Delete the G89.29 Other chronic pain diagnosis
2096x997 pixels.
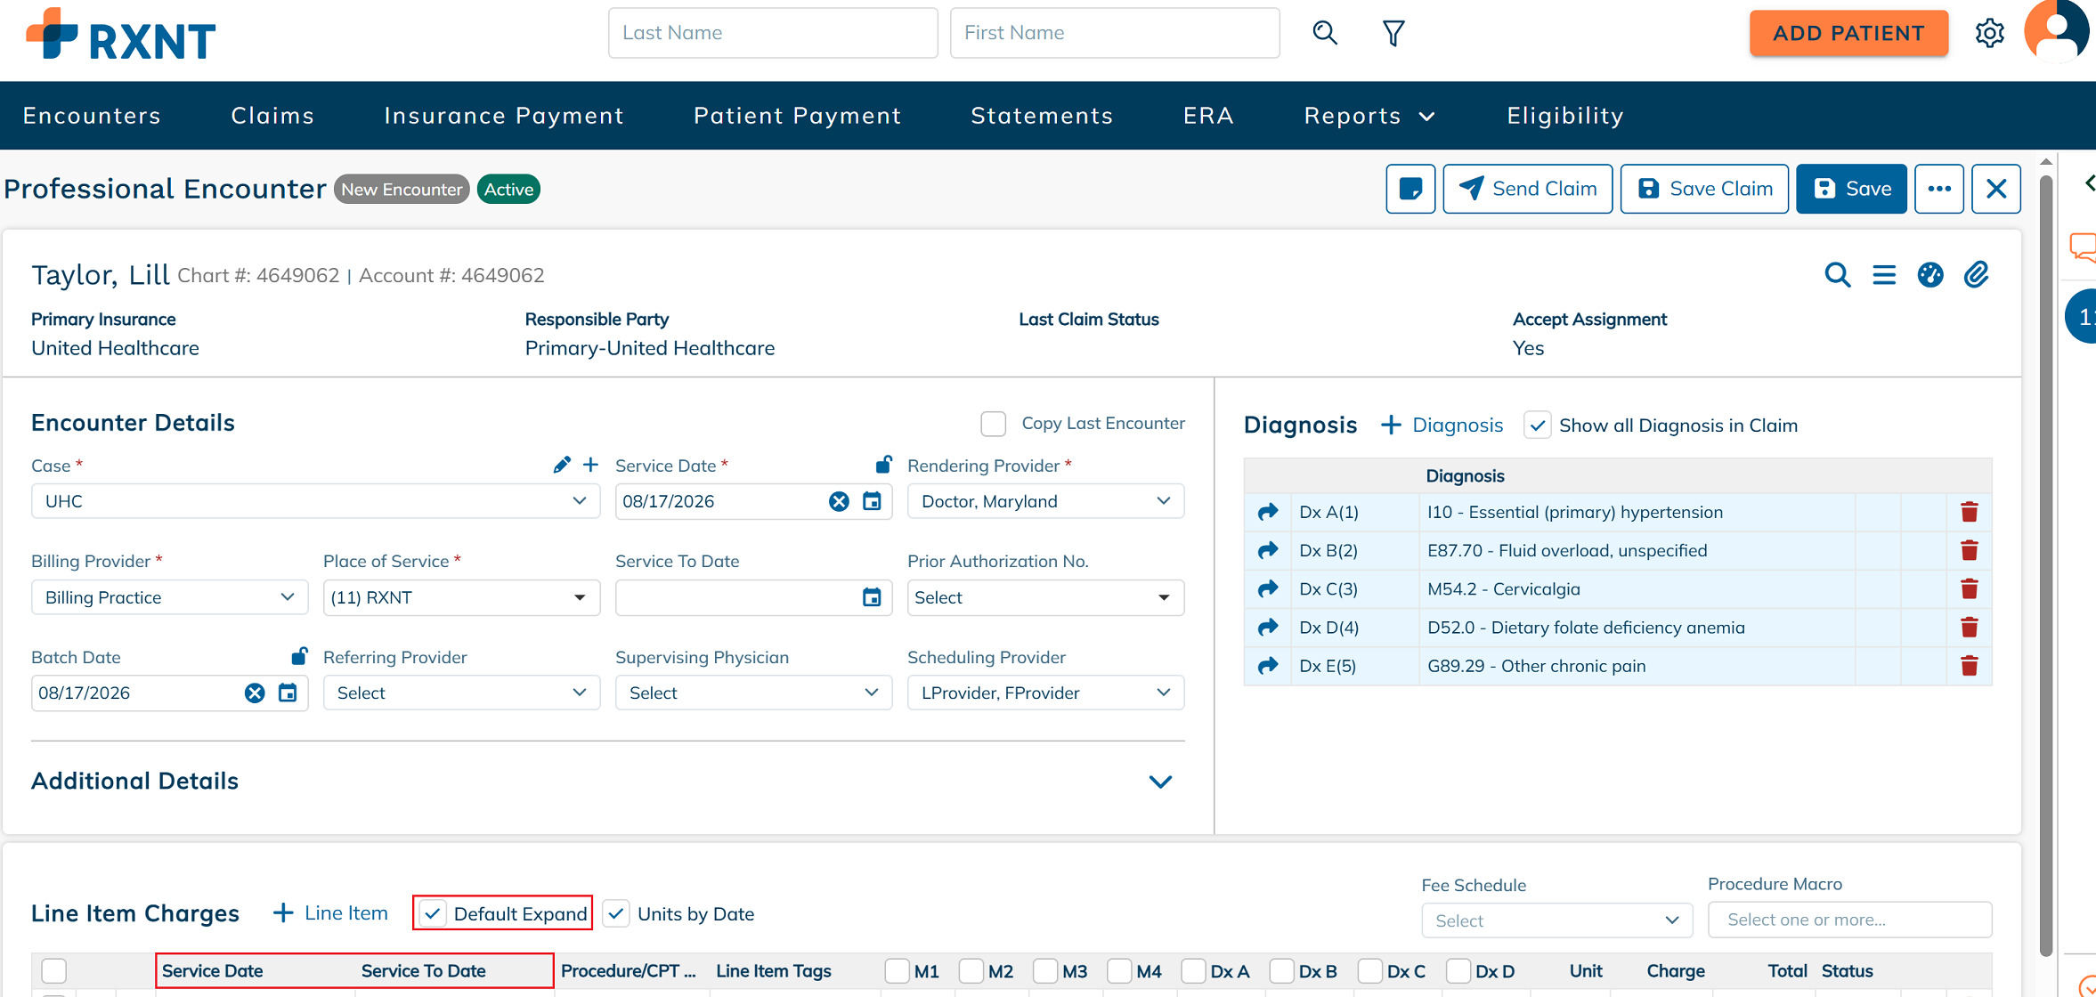coord(1970,666)
